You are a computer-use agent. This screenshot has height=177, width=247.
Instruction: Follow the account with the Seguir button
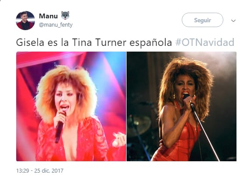[202, 20]
